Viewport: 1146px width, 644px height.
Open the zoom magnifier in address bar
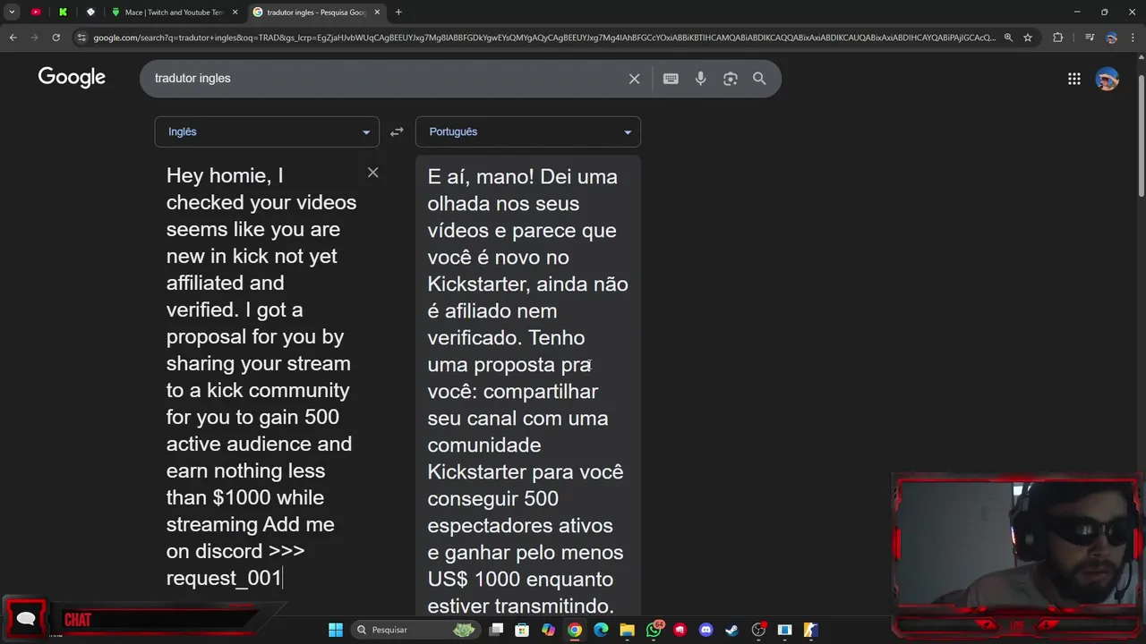(x=1008, y=38)
